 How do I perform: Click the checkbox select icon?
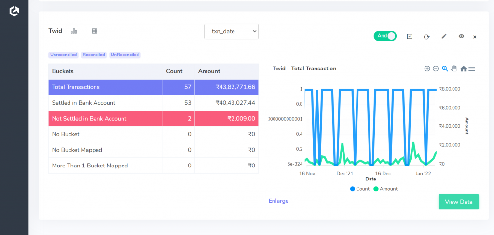click(x=410, y=37)
